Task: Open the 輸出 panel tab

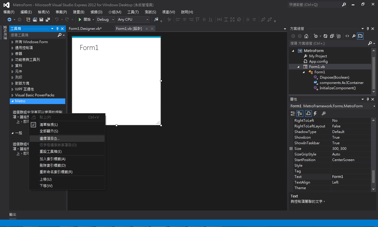Action: pyautogui.click(x=13, y=215)
